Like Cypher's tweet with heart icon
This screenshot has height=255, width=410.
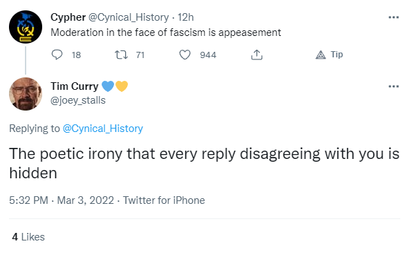click(x=185, y=55)
